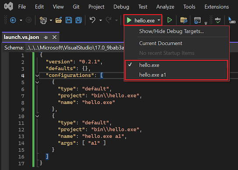238x170 pixels.
Task: Click the Find in Files folder icon
Action: click(x=184, y=20)
